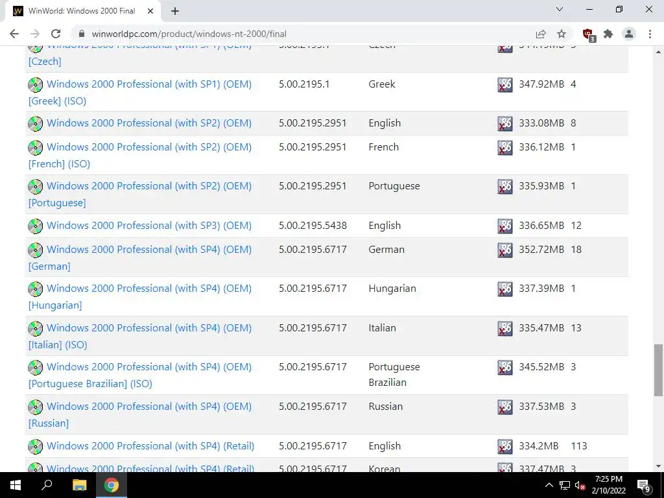Open Windows 2000 Professional SP4 Retail English
Screen dimensions: 664x498
point(150,446)
